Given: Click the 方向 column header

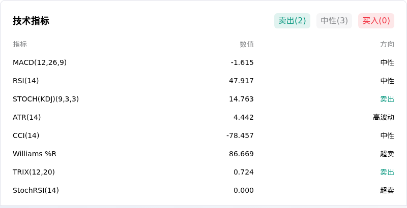Looking at the screenshot, I should click(387, 44).
